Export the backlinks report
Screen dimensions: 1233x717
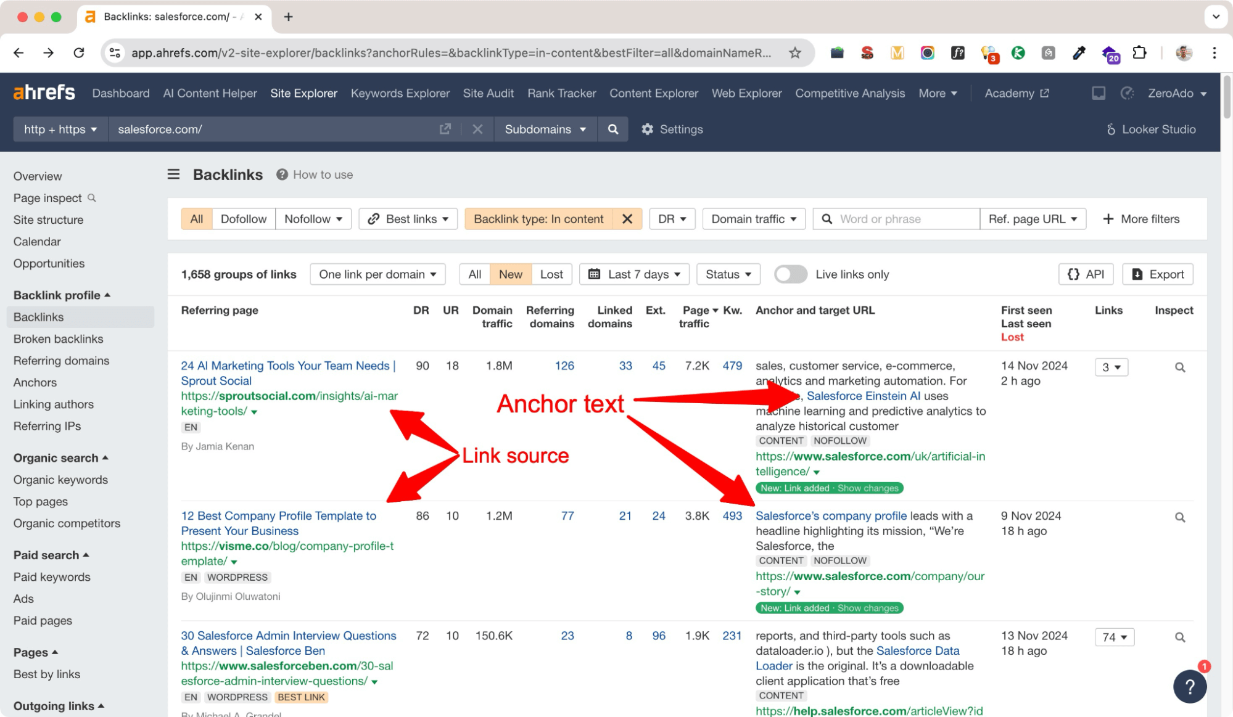coord(1157,274)
